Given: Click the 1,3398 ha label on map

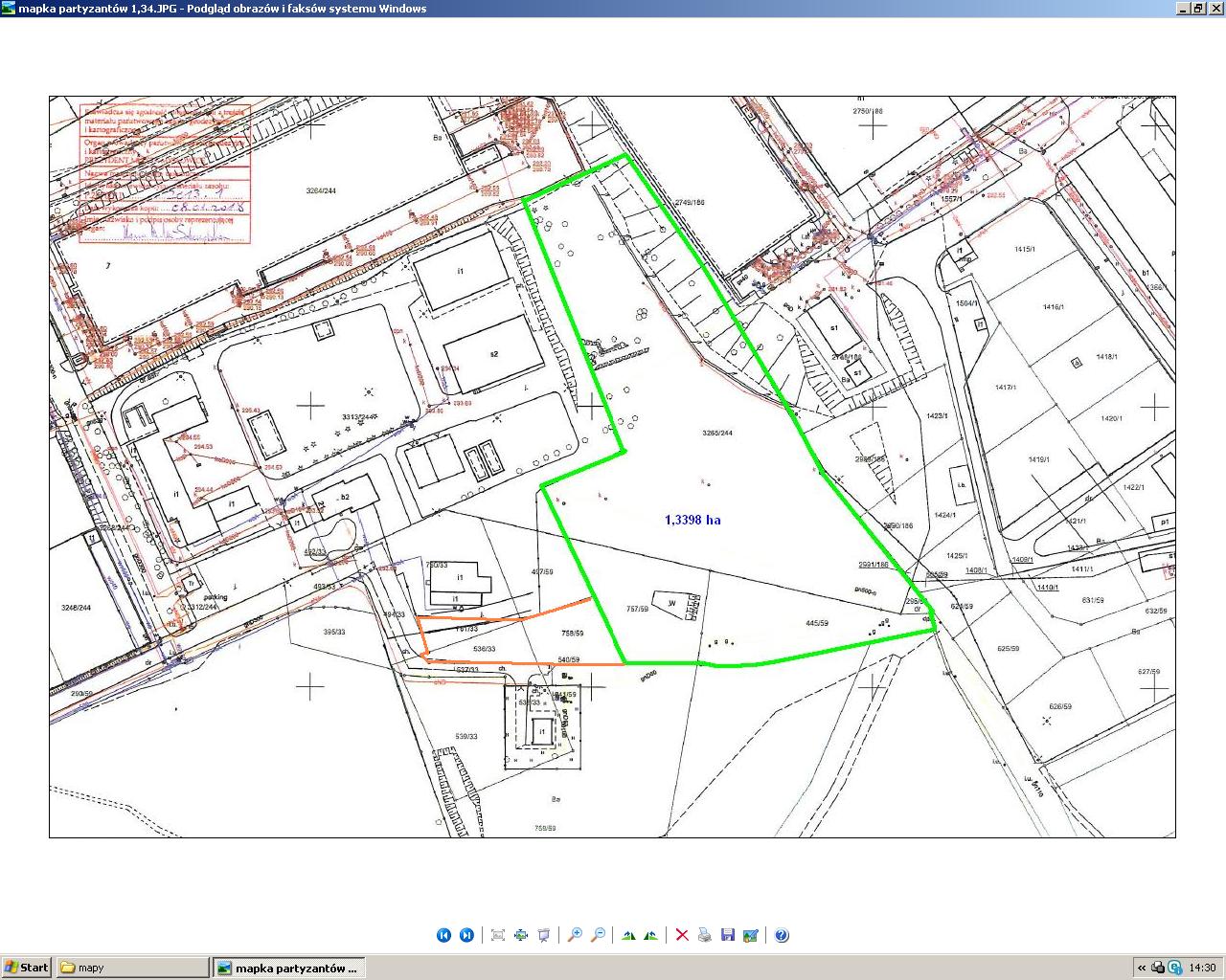Looking at the screenshot, I should click(692, 520).
